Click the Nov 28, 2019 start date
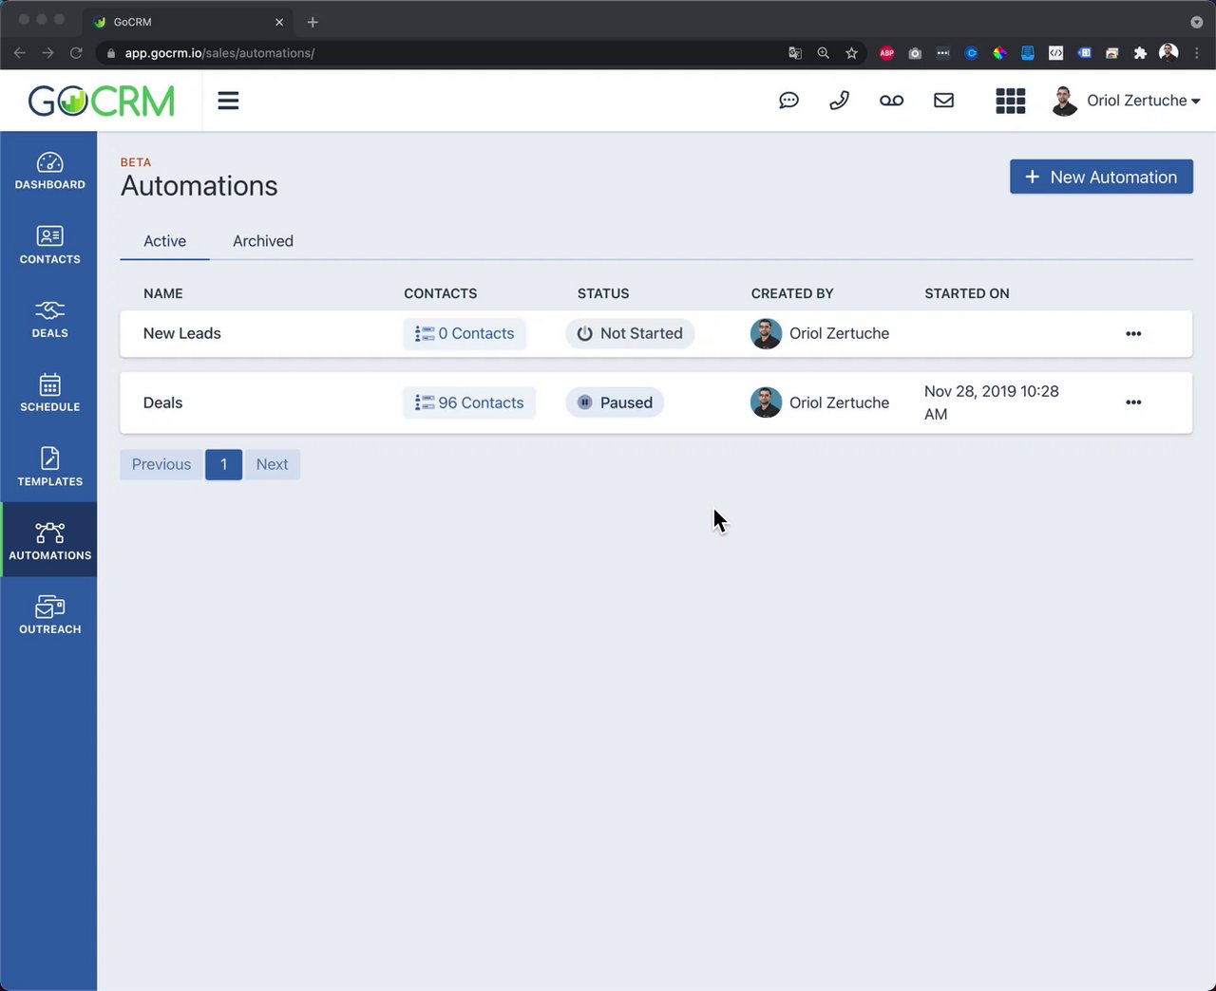 pyautogui.click(x=991, y=402)
